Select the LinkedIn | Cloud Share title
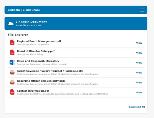The image size is (154, 118). [x=24, y=10]
